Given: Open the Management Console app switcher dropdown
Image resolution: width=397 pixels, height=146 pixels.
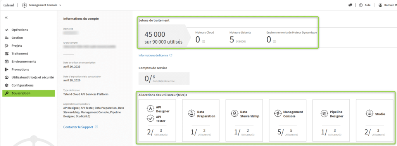Looking at the screenshot, I should (42, 5).
